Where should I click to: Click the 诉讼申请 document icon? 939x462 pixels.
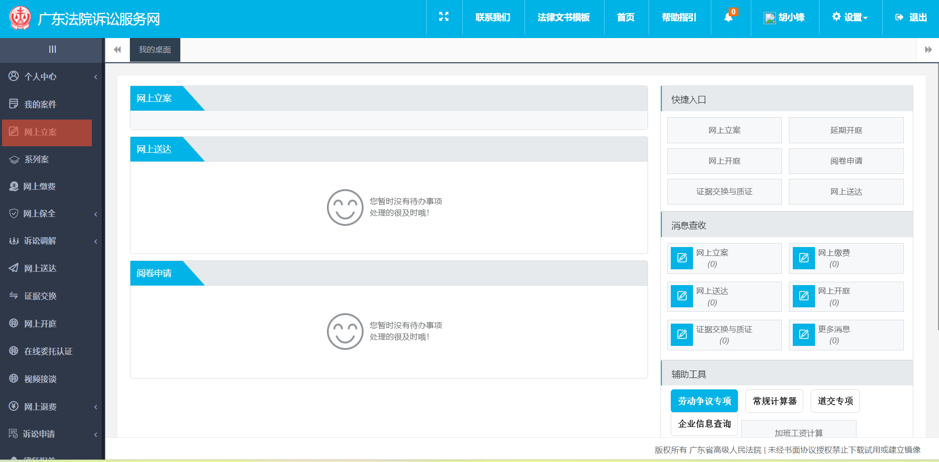coord(13,434)
